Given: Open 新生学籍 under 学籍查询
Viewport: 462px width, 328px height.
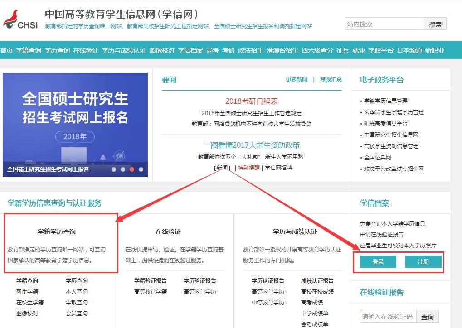Looking at the screenshot, I should tap(27, 291).
